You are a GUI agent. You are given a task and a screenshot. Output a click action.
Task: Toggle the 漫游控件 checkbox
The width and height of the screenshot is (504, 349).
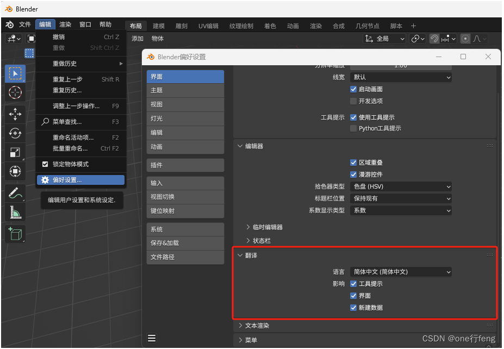353,174
